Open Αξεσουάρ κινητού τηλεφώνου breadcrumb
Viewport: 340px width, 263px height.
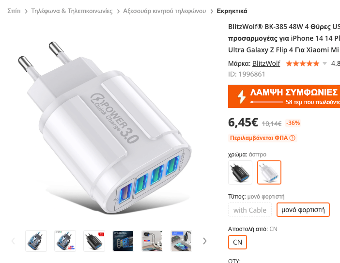point(165,11)
